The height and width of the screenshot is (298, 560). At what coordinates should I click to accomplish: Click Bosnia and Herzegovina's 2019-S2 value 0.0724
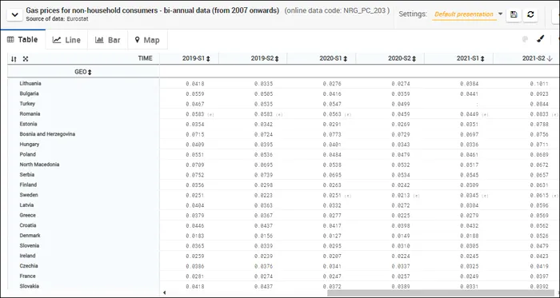coord(263,135)
